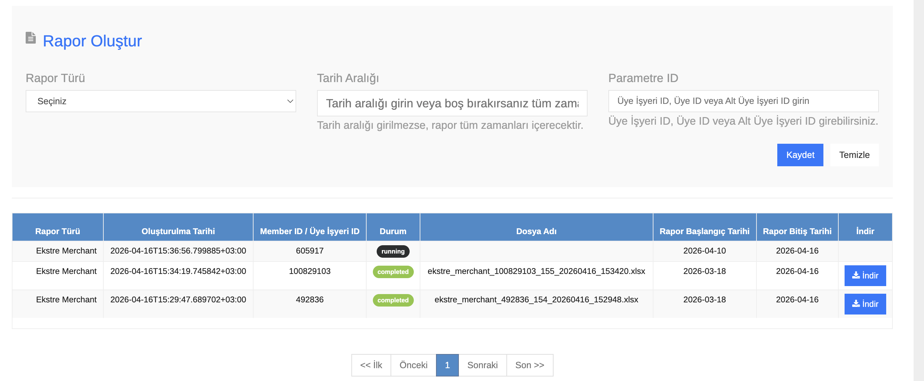Jump to the last page with Son >>

(x=529, y=365)
